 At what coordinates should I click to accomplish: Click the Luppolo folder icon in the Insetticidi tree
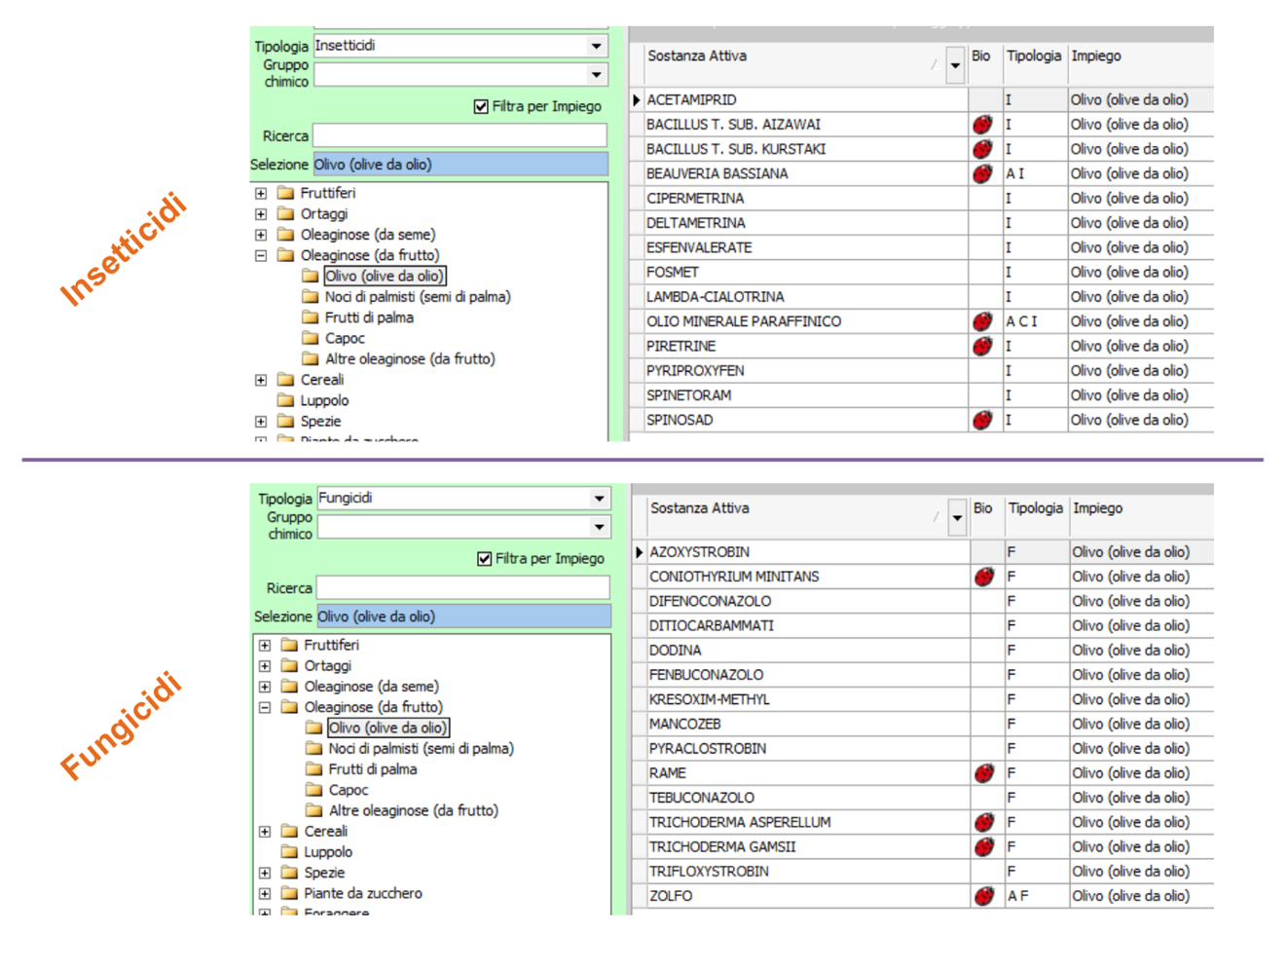[285, 400]
